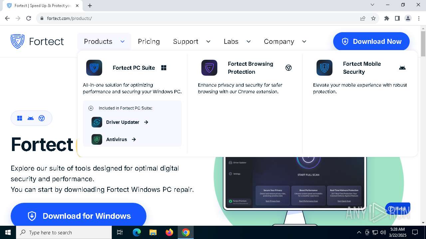The height and width of the screenshot is (239, 426).
Task: Open the Fortect Mobile Security link
Action: 362,68
